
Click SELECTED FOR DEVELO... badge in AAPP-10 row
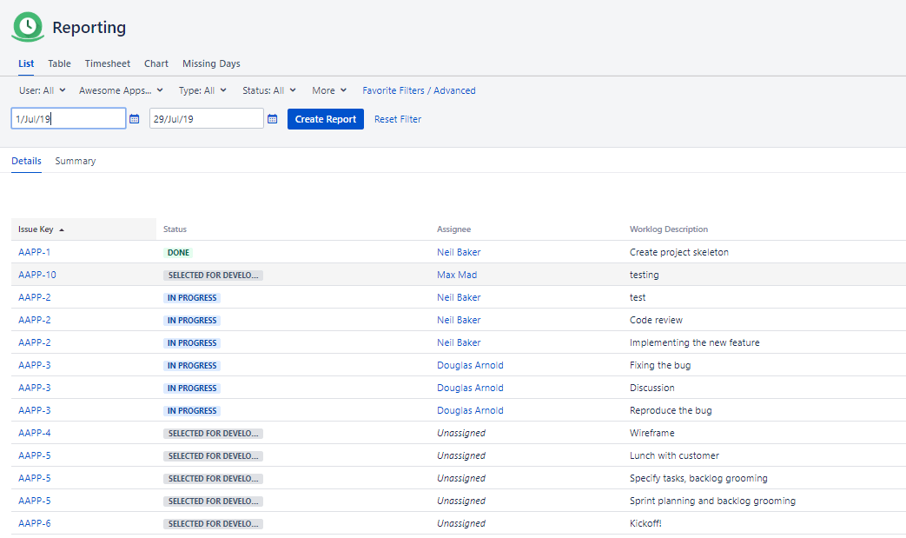(x=213, y=275)
